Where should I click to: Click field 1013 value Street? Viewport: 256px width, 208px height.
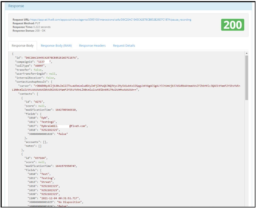(x=46, y=182)
